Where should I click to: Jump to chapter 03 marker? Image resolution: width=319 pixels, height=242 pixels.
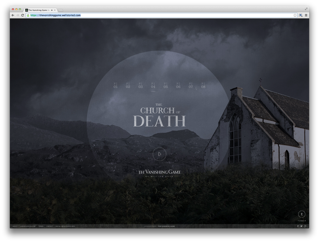coord(140,86)
